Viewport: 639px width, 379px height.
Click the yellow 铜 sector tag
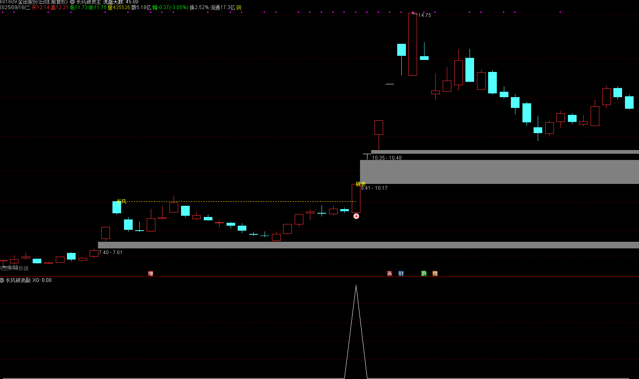[x=239, y=7]
